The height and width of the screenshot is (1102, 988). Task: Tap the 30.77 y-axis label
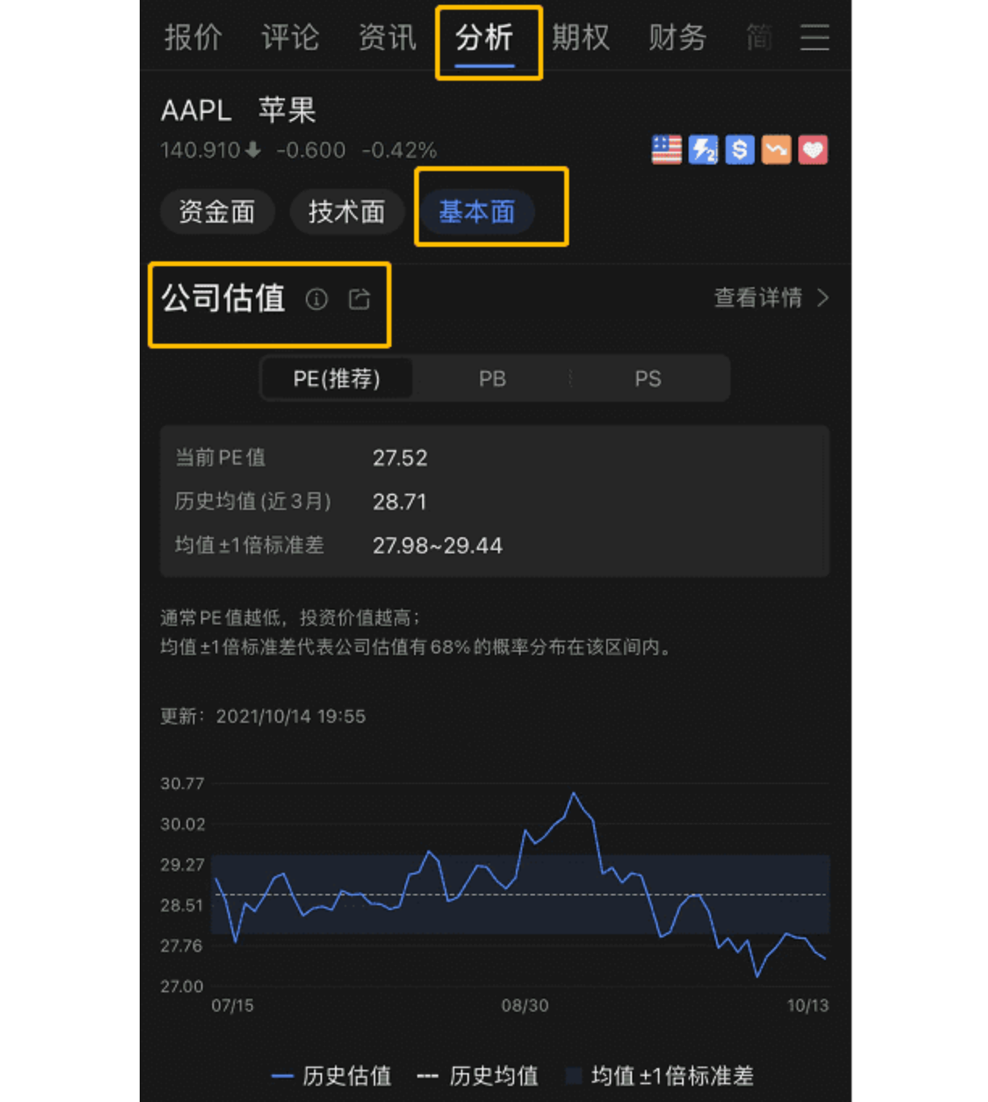(182, 783)
